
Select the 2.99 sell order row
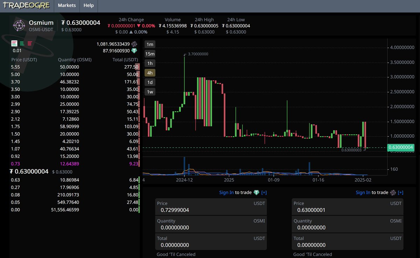click(75, 104)
